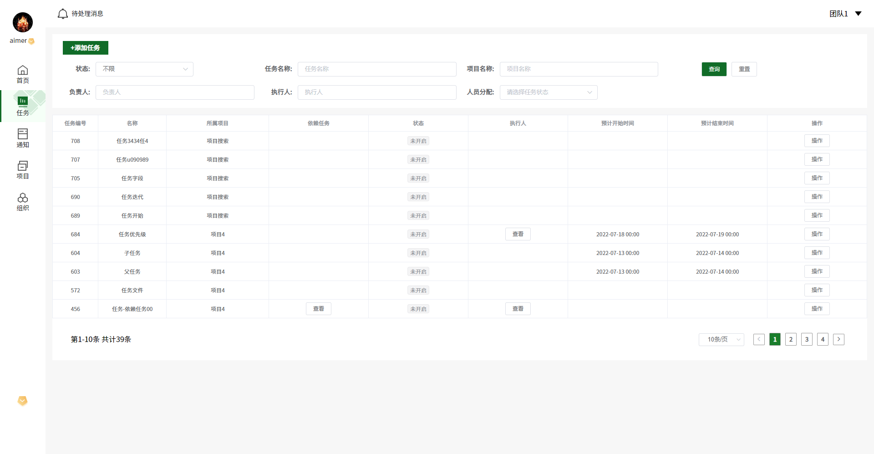This screenshot has width=874, height=454.
Task: Focus the 执行人 input field
Action: point(377,92)
